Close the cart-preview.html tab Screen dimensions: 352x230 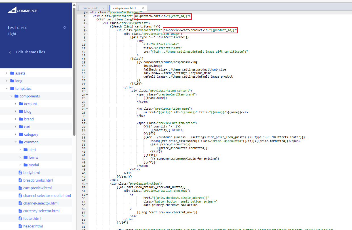[x=143, y=8]
